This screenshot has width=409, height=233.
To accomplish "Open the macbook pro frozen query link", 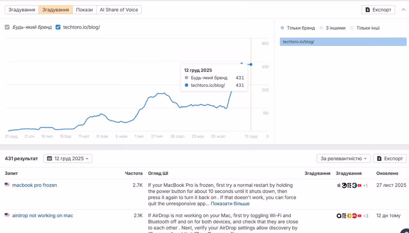I will (35, 185).
